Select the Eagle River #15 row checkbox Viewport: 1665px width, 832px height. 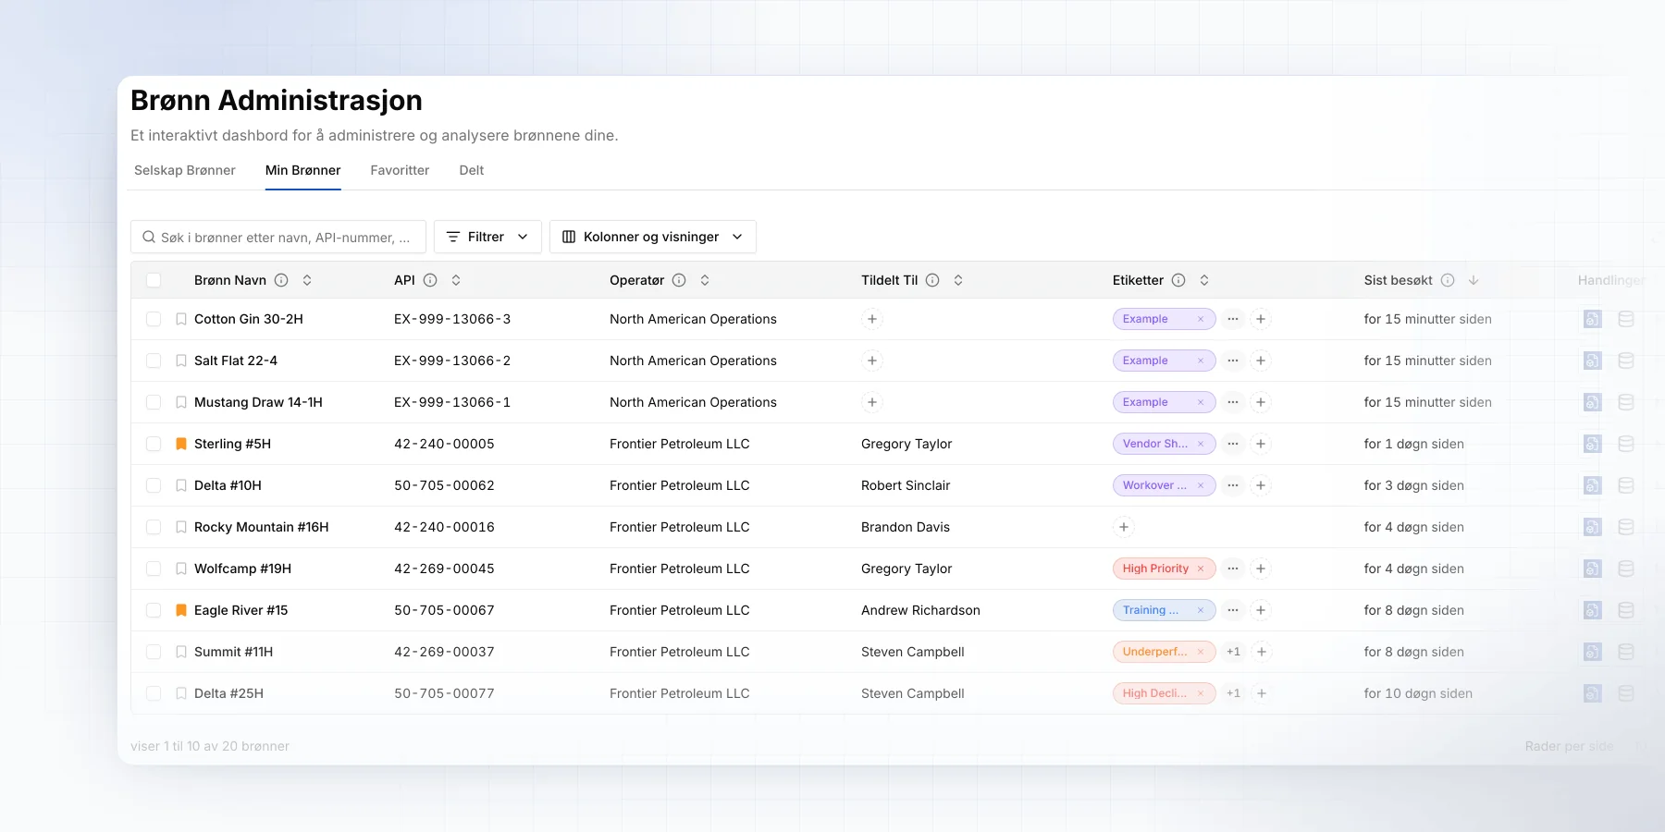[x=154, y=610]
